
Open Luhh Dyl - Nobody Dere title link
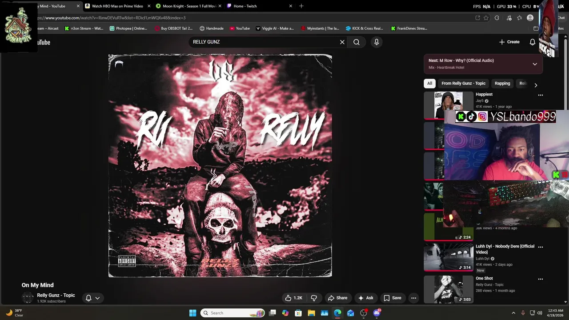[505, 249]
